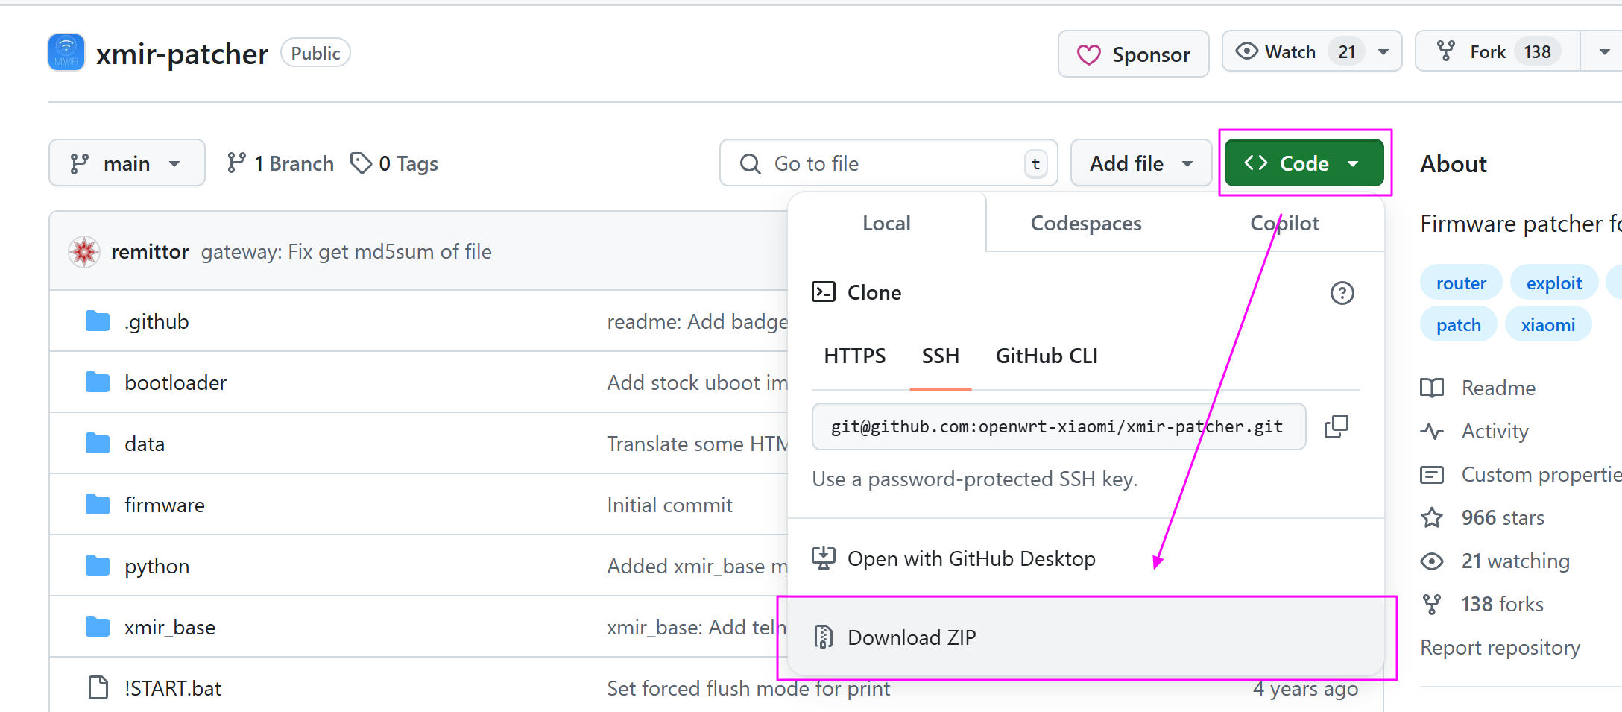Click Download ZIP
Viewport: 1622px width, 712px height.
click(x=911, y=637)
